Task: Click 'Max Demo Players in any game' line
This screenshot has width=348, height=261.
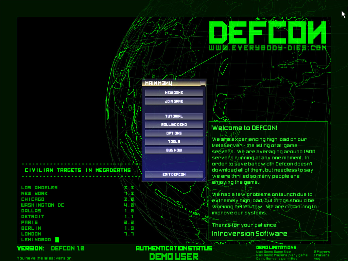Action: coord(282,255)
